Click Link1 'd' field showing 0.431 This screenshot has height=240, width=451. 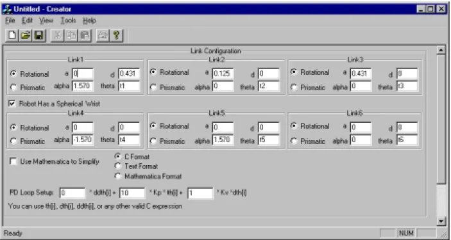point(129,74)
